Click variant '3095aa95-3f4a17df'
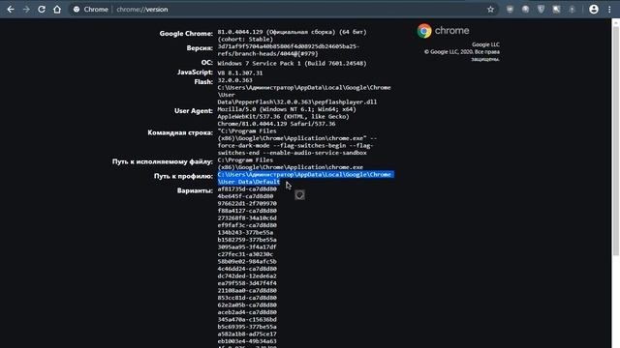Viewport: 620px width, 348px height. coord(247,247)
